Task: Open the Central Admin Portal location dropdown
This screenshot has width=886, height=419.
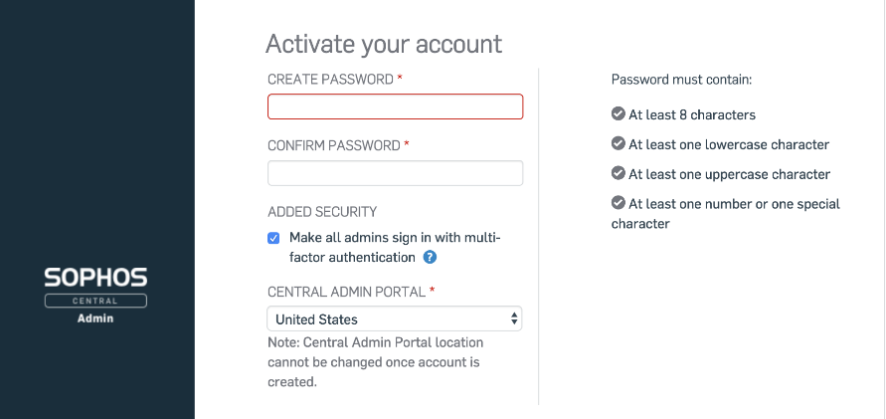Action: coord(395,319)
